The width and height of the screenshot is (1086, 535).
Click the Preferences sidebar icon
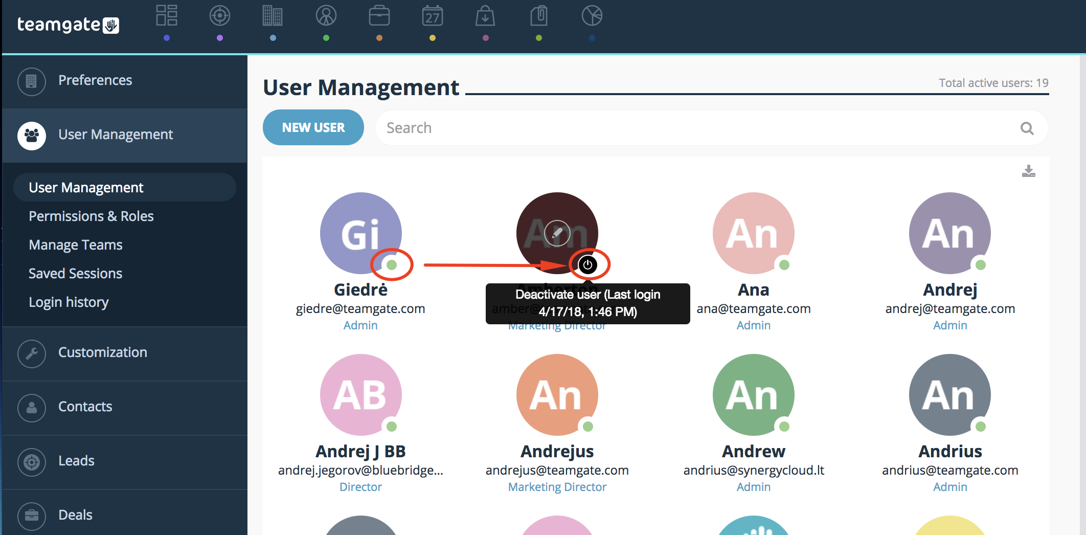32,81
